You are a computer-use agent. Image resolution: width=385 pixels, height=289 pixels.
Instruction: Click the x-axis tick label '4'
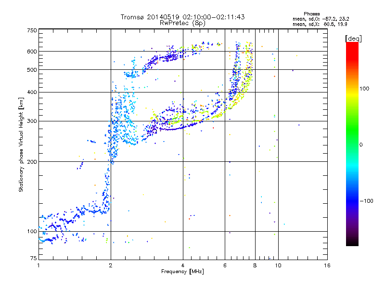point(183,265)
